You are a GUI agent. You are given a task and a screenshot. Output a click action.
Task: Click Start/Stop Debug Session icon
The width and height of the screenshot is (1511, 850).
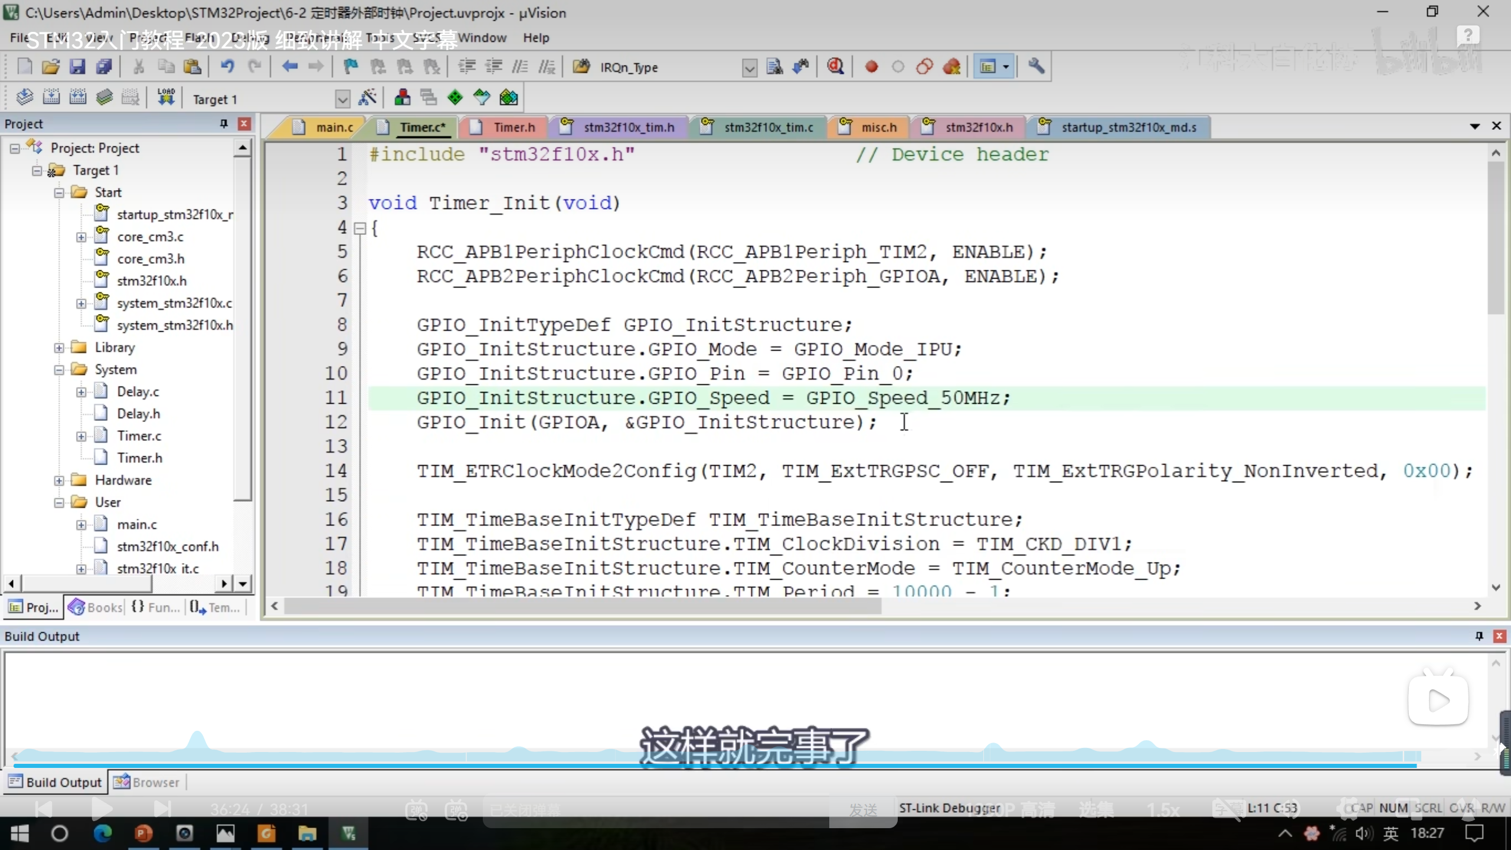pos(835,67)
